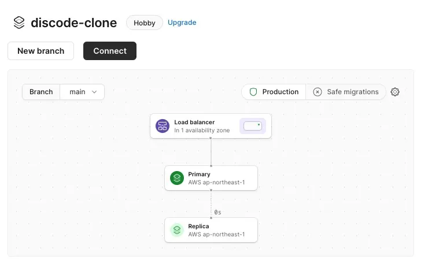Click the load balancer status indicator thumbnail
428x267 pixels.
(x=253, y=126)
